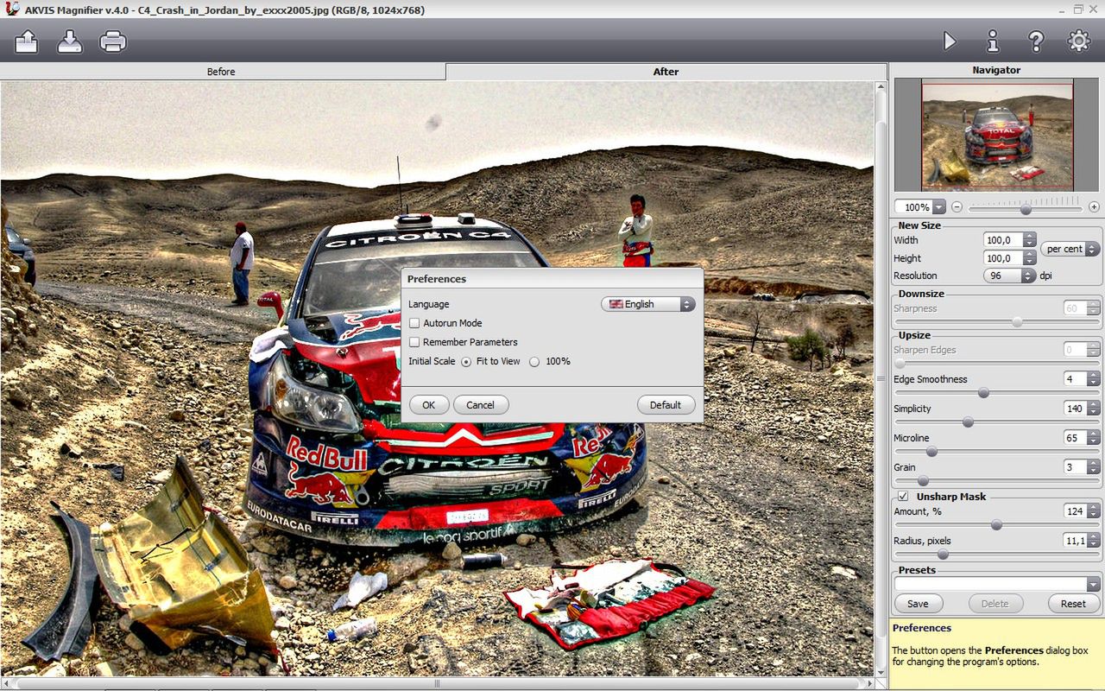The height and width of the screenshot is (691, 1105).
Task: Adjust the Amount % stepper arrows
Action: pos(1094,511)
